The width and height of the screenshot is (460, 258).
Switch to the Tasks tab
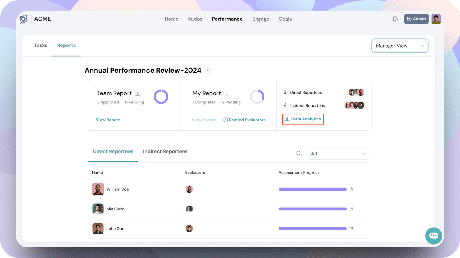pos(41,45)
